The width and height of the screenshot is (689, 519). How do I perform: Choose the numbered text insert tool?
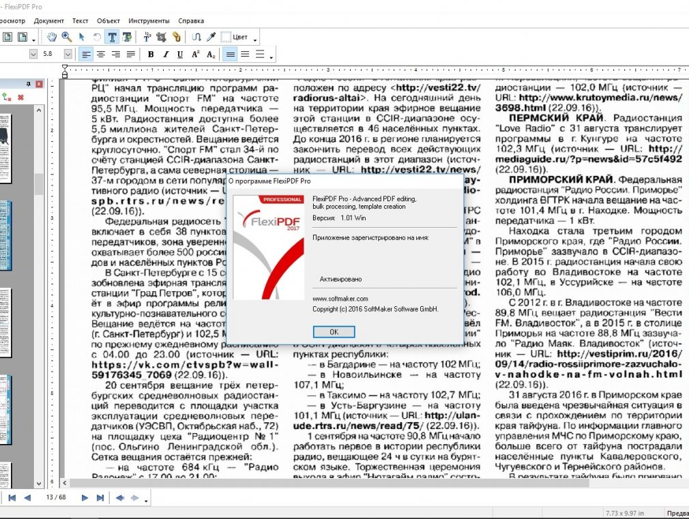(147, 37)
